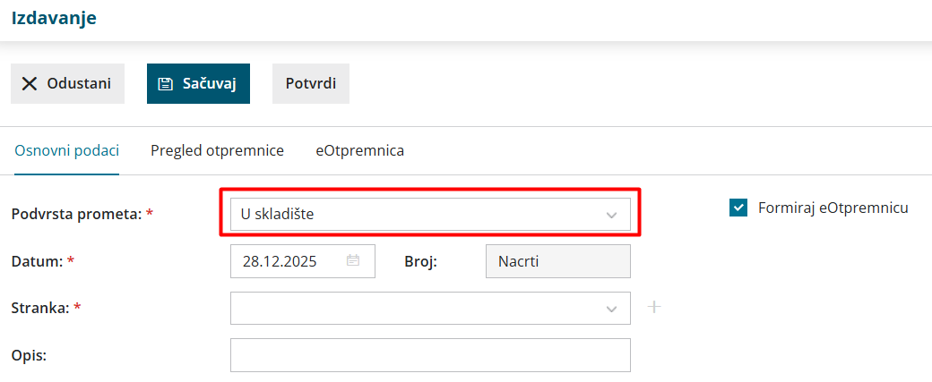
Task: Cancel using the Odustani button label
Action: (x=79, y=83)
